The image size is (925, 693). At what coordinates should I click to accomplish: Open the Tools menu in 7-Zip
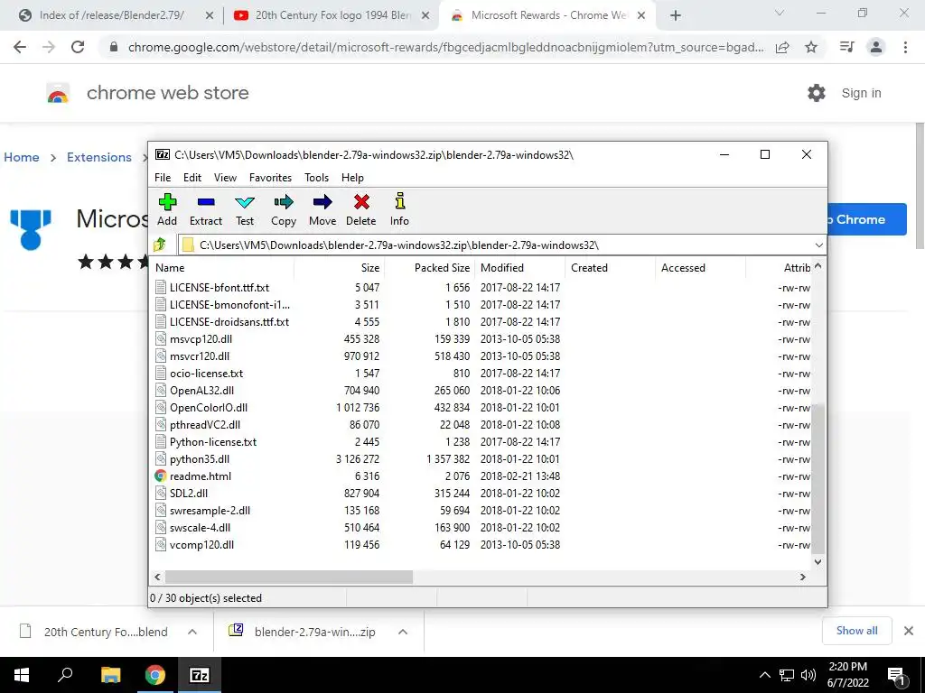pos(317,178)
